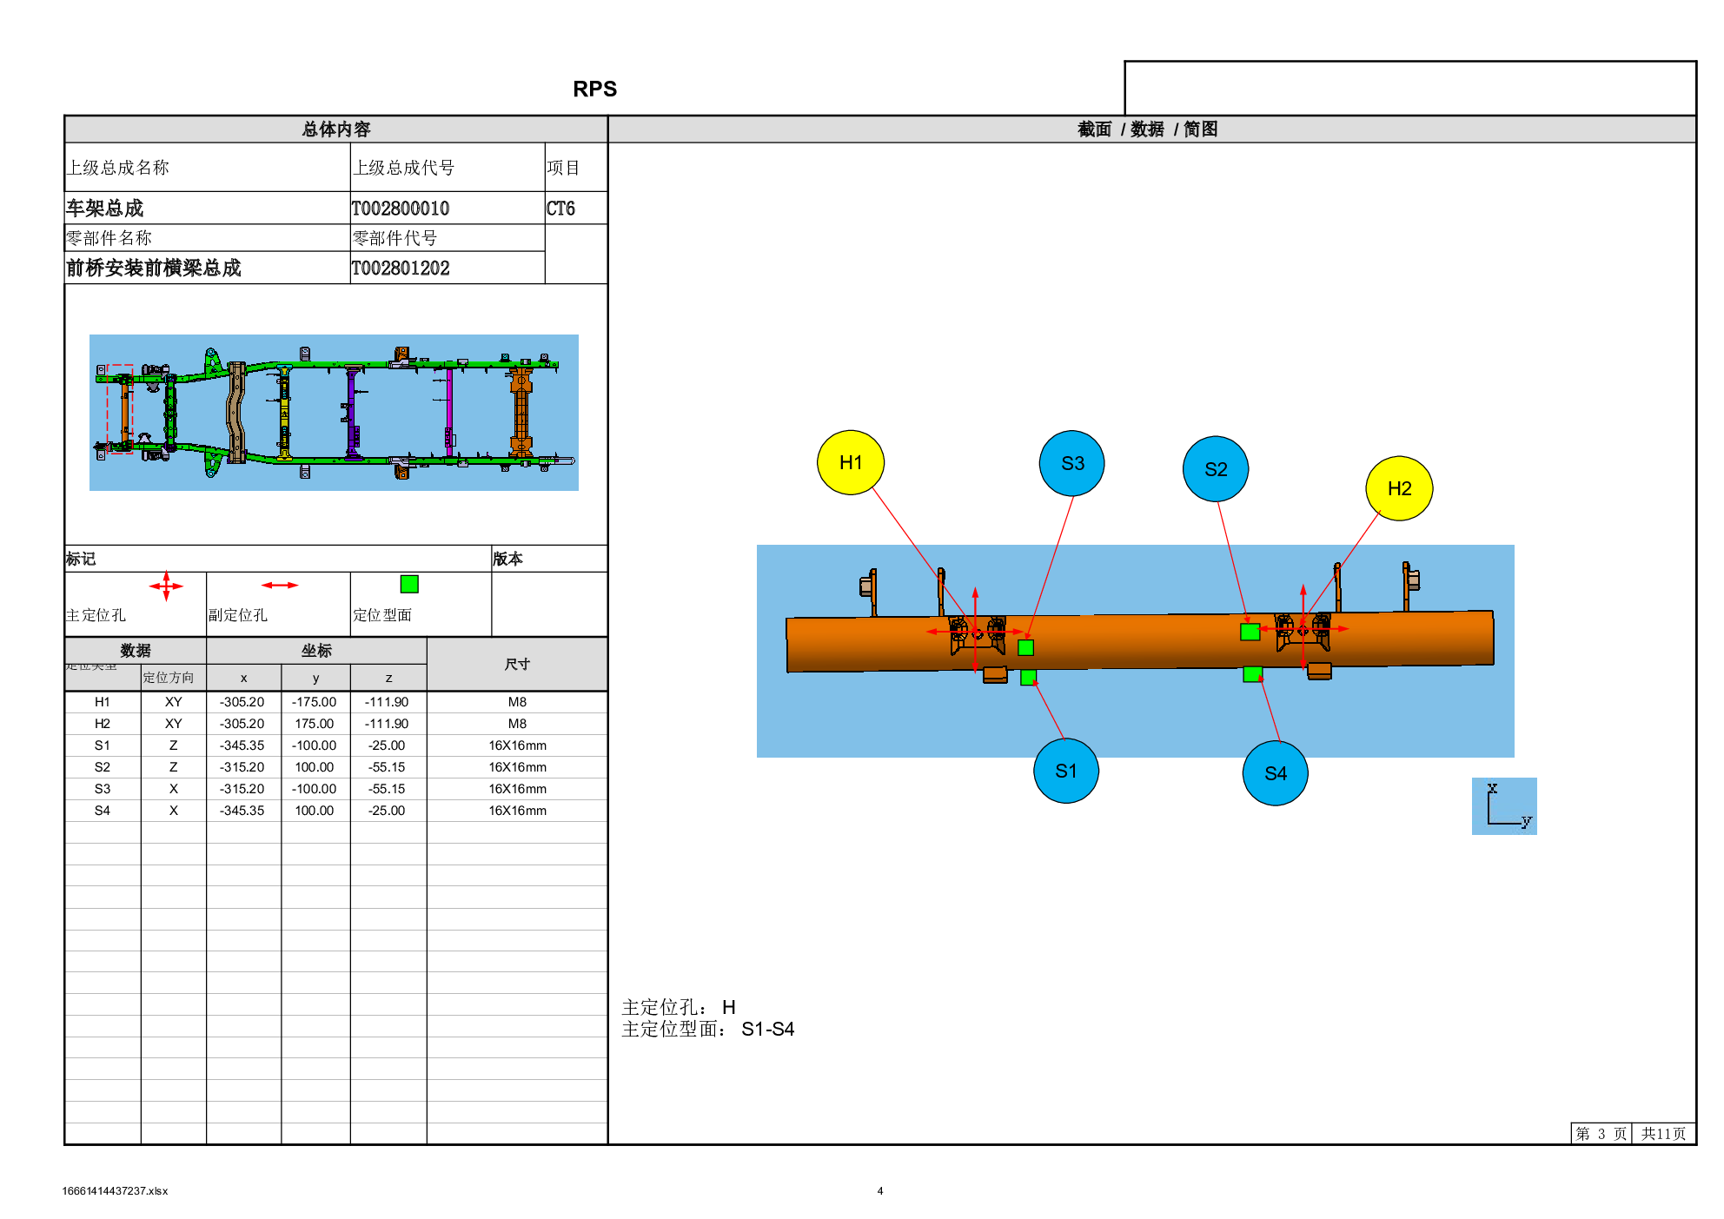Image resolution: width=1724 pixels, height=1219 pixels.
Task: Click the yellow H1 locator callout
Action: (850, 462)
